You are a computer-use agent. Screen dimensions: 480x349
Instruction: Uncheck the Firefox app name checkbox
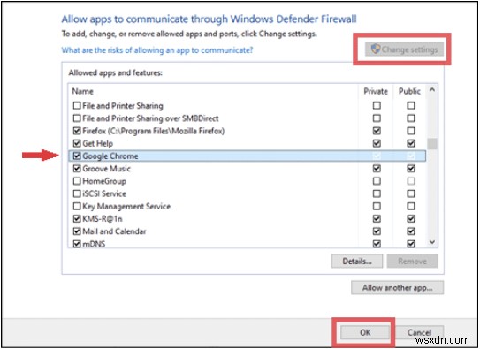(77, 131)
